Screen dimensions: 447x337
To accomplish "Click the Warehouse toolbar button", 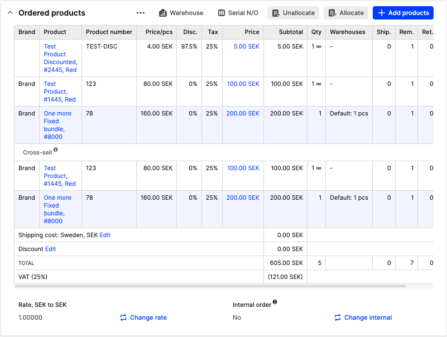I will point(181,13).
